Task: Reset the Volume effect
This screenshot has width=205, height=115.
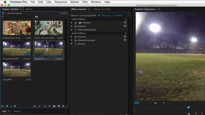Action: (125, 36)
